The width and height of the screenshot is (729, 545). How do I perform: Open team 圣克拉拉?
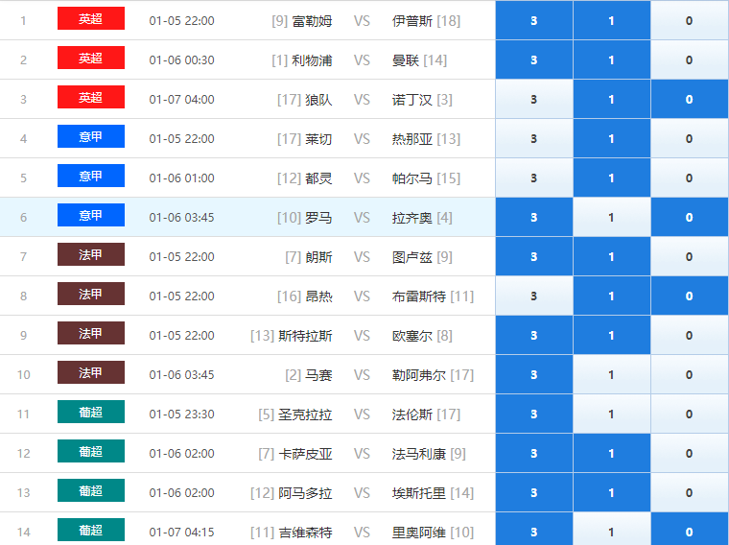(x=305, y=415)
